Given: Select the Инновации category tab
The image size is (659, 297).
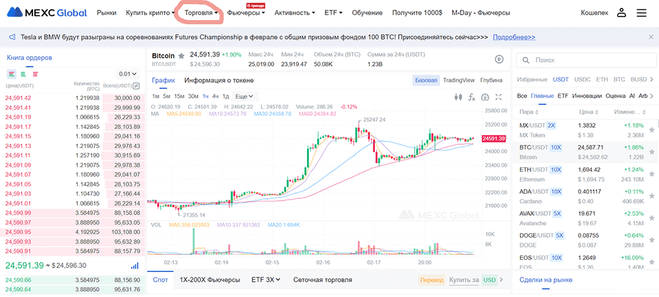Looking at the screenshot, I should click(587, 95).
